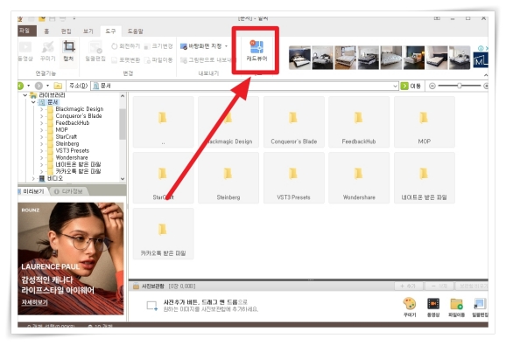Go up one folder level icon
The height and width of the screenshot is (345, 506).
click(x=58, y=86)
